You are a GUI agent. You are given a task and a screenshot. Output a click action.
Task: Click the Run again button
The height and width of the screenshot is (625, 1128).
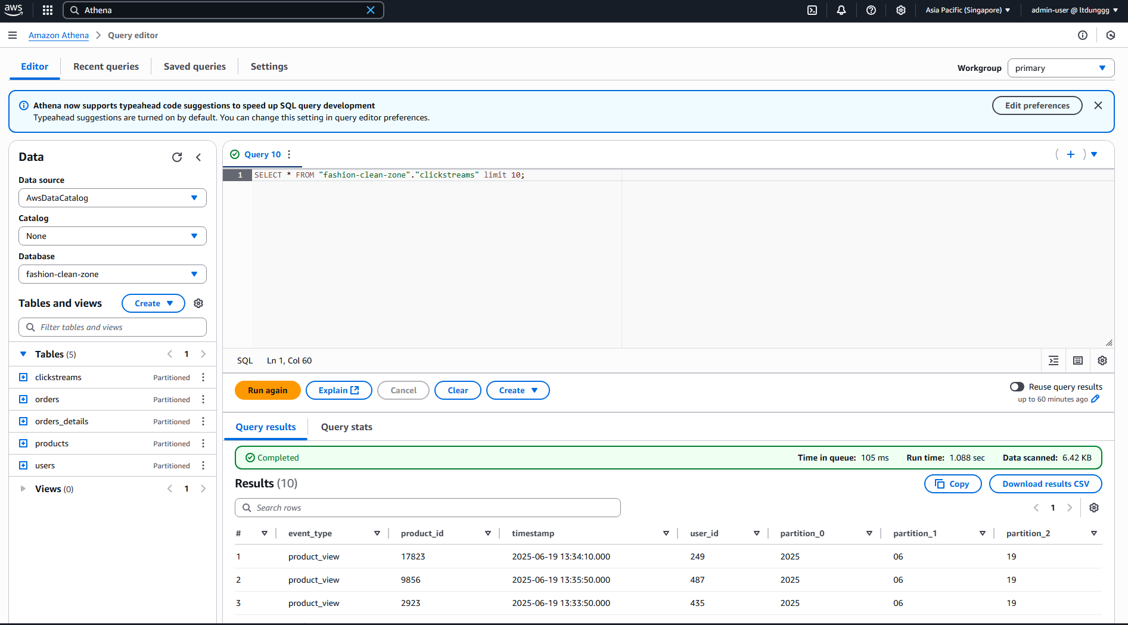pos(268,390)
